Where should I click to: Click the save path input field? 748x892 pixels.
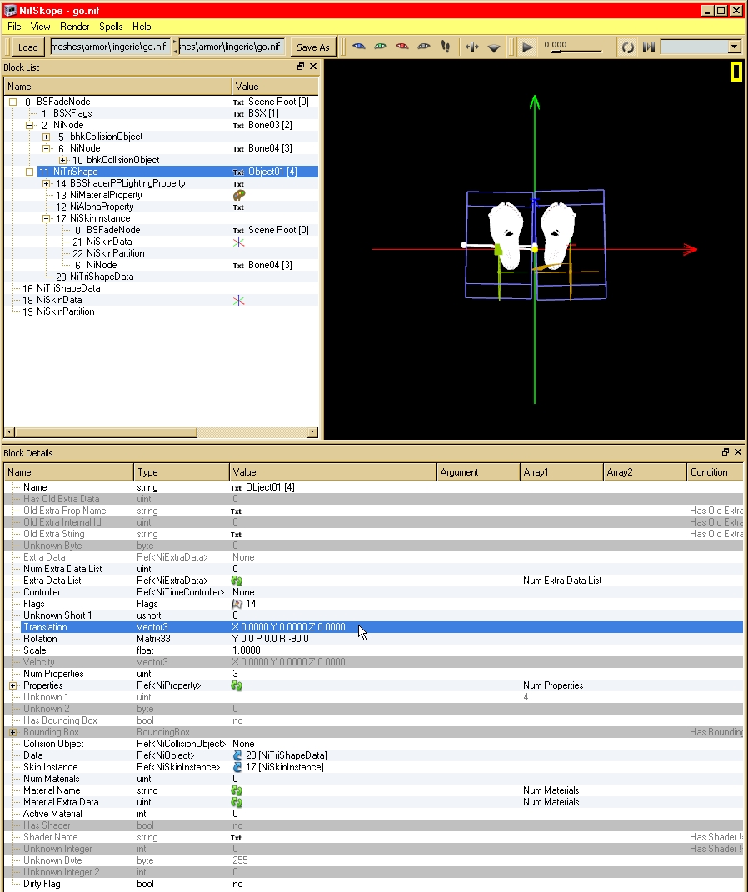coord(232,47)
